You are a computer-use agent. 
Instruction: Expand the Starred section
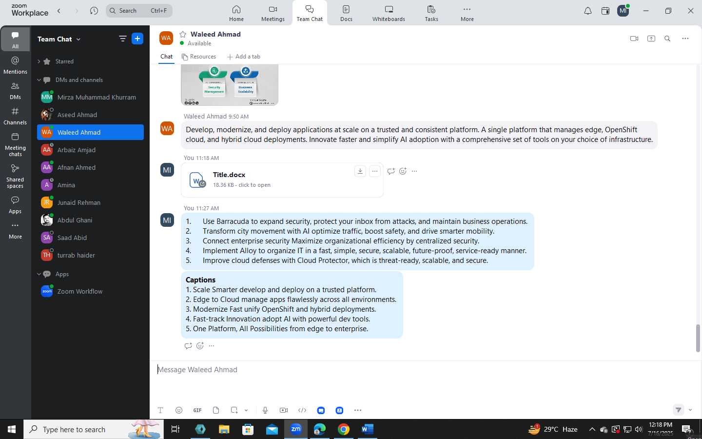click(39, 61)
